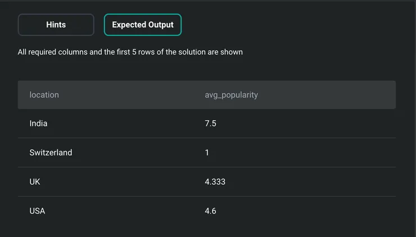Click the avg_popularity column header
The height and width of the screenshot is (237, 416).
coord(231,95)
